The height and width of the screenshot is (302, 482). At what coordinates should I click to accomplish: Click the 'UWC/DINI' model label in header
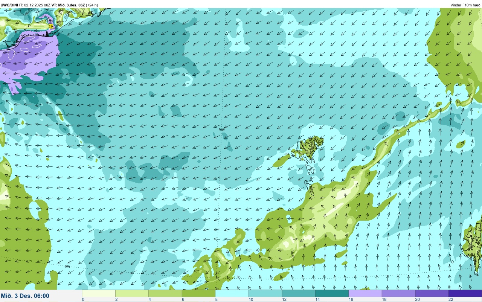10,5
